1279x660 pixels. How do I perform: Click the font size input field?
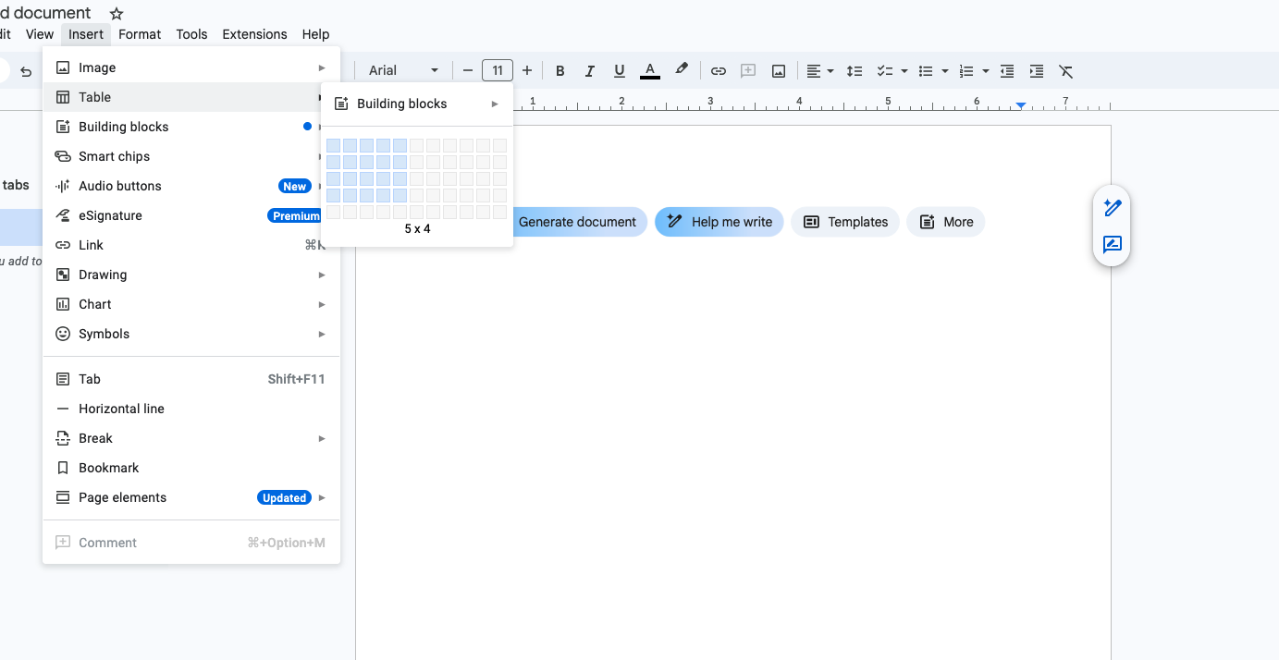pos(498,71)
